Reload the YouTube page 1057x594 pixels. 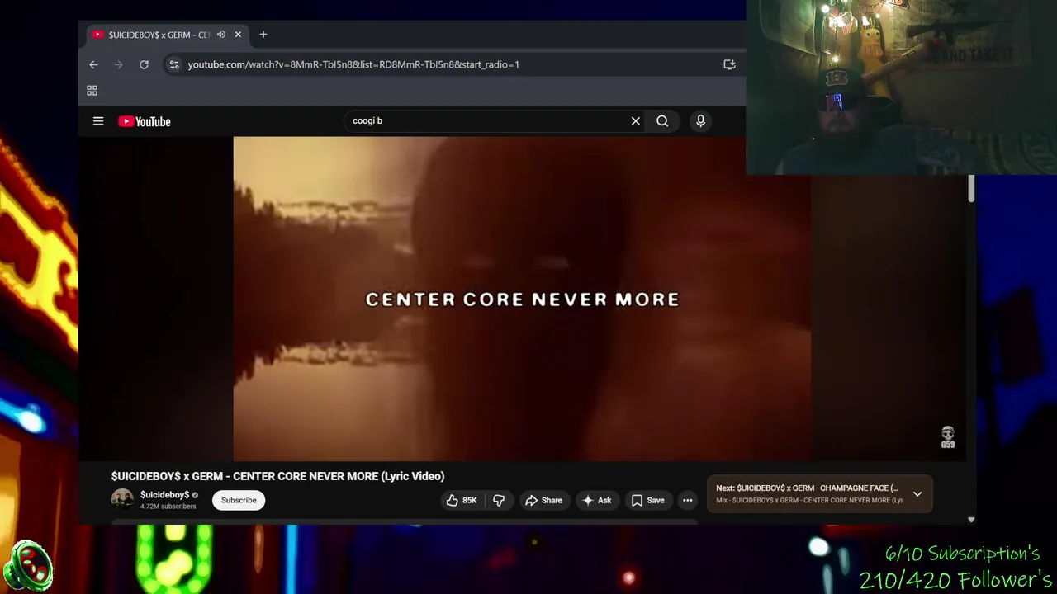tap(144, 64)
